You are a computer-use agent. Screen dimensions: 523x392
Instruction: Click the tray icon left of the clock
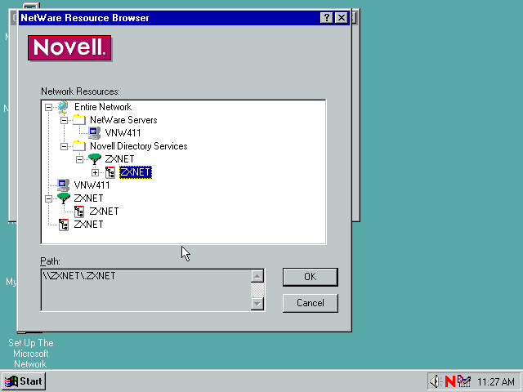[x=463, y=381]
